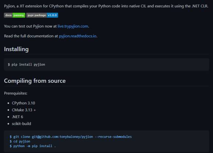The image size is (213, 153).
Task: Click the CMake 3.13 + list item
Action: (x=24, y=110)
